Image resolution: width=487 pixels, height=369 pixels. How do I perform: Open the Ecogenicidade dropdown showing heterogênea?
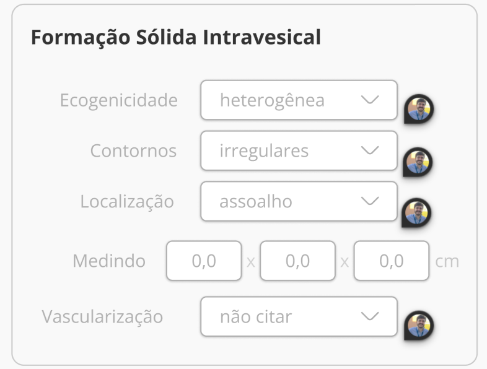(x=299, y=100)
